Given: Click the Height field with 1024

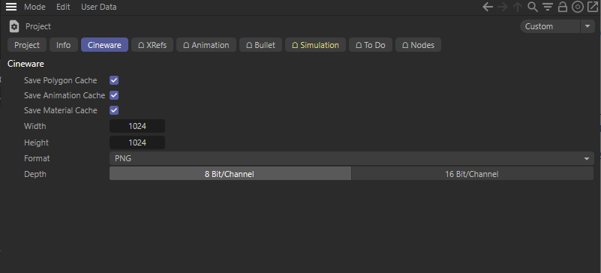Looking at the screenshot, I should click(137, 142).
